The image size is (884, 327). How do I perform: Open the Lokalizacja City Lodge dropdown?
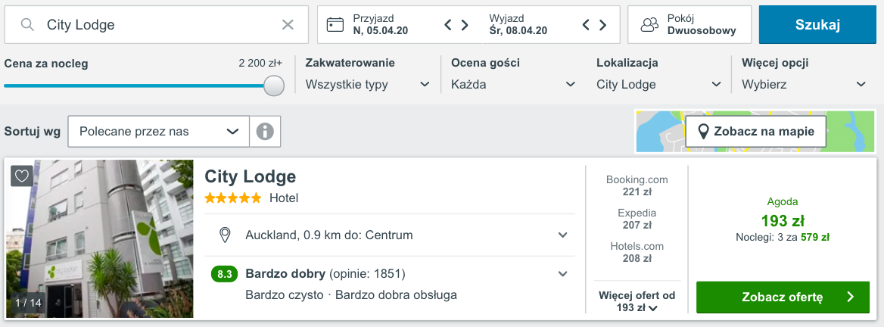(659, 85)
